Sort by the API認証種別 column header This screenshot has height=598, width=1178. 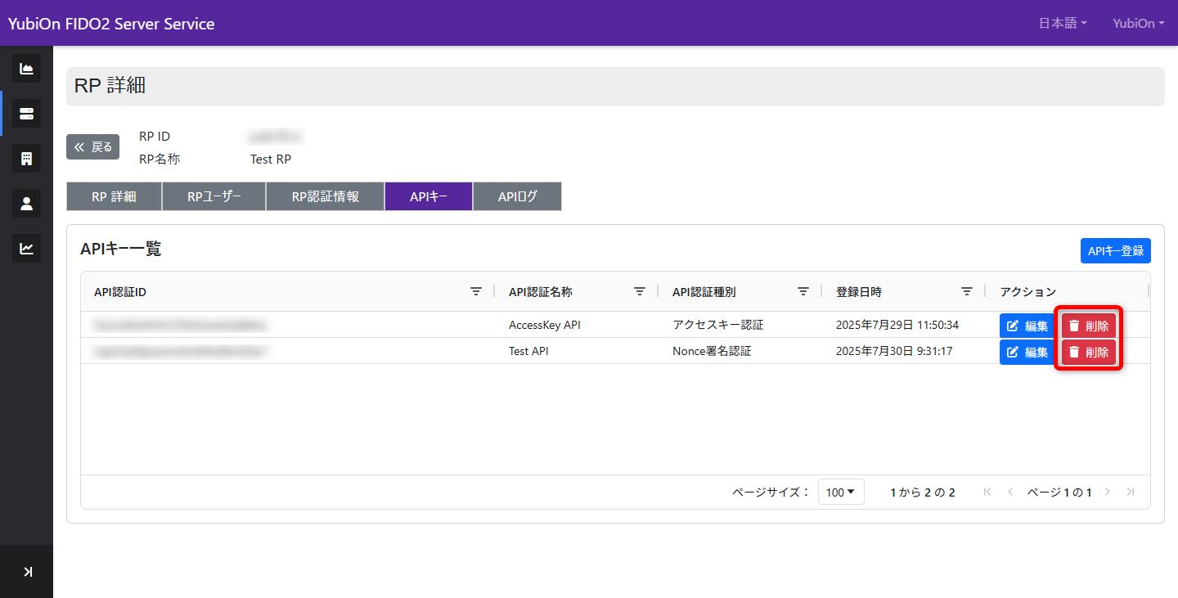point(704,292)
